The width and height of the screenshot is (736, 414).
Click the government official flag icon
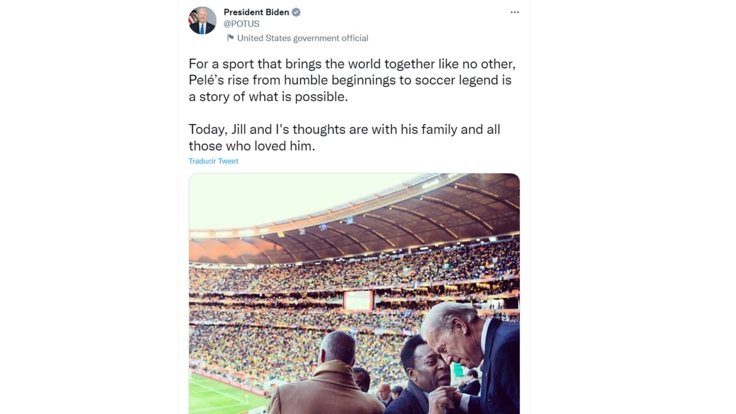[230, 38]
